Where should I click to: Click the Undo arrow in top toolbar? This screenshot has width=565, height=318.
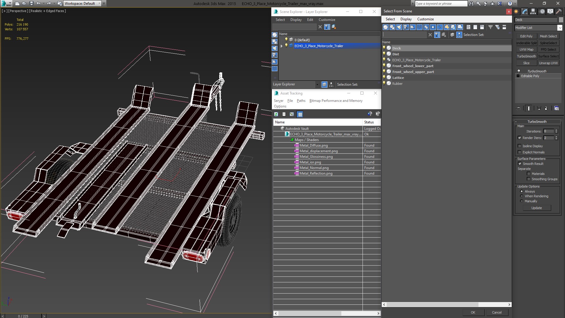[38, 4]
